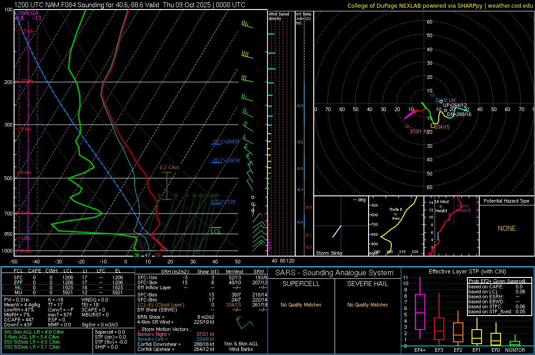Click the 0 C=12729' freezing level label

pyautogui.click(x=224, y=202)
